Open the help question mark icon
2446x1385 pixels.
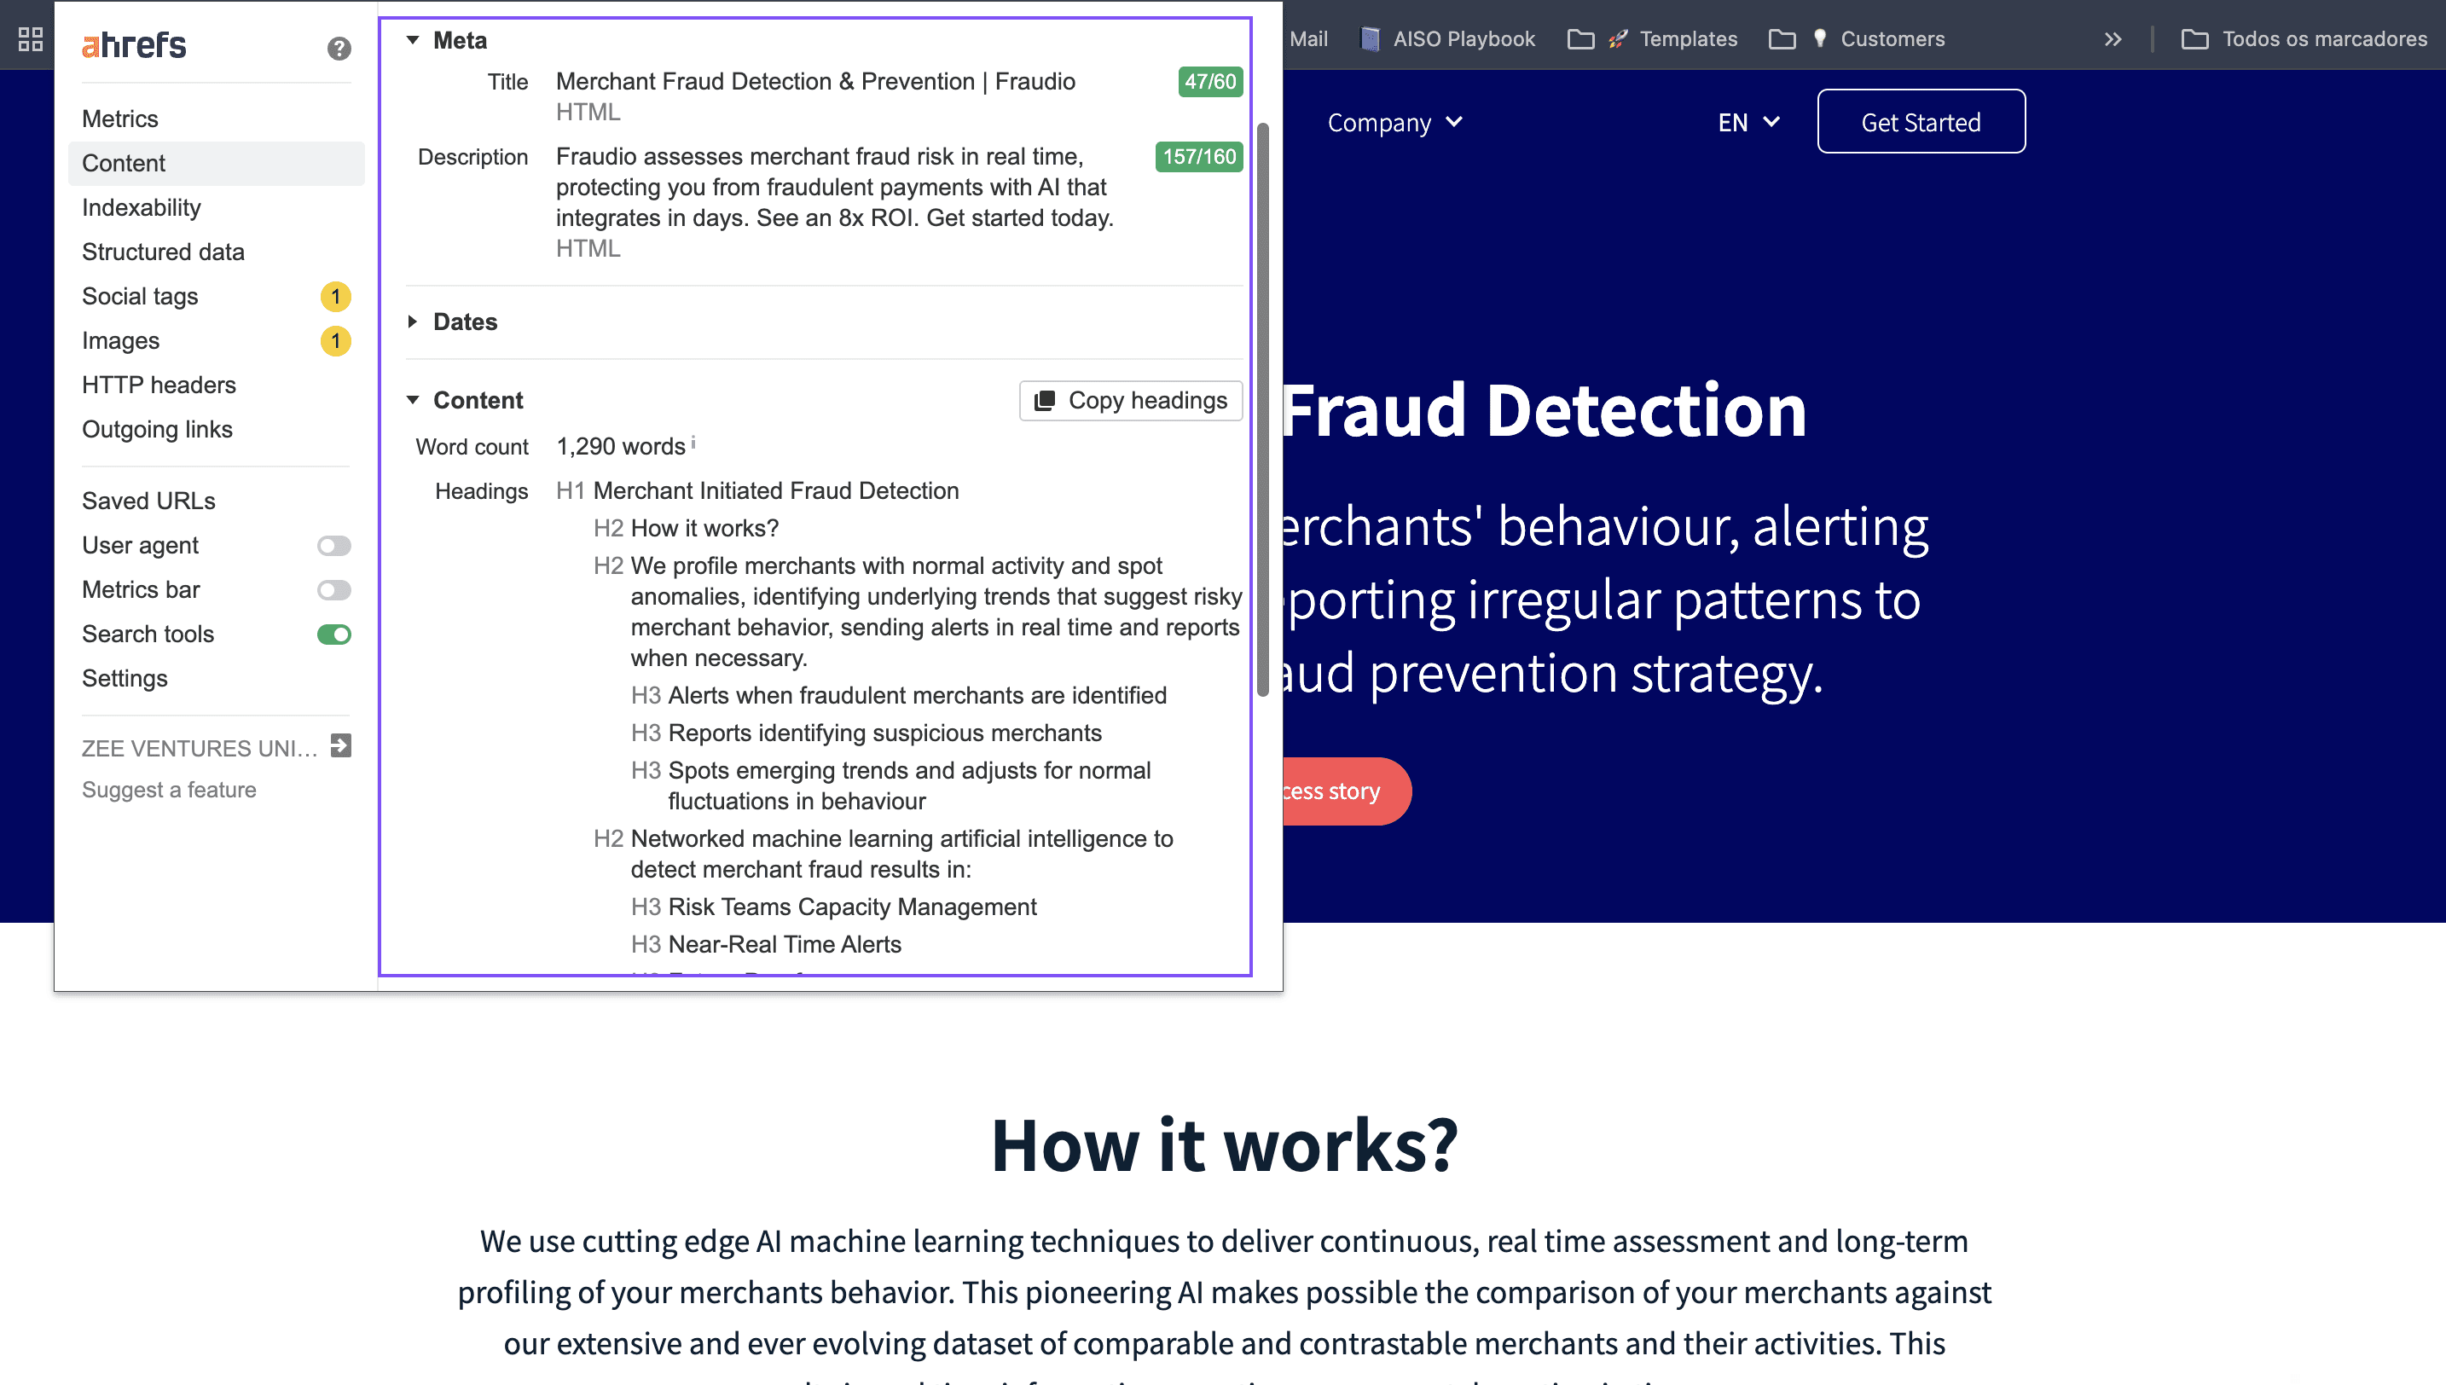(339, 49)
